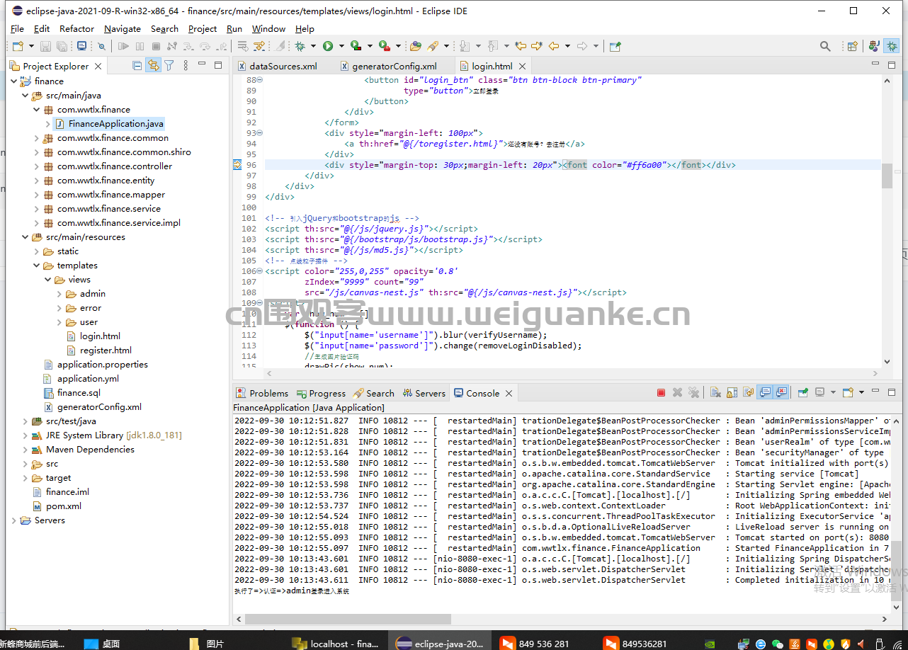Collapse code fold at line 106
Viewport: 908px width, 650px height.
(259, 271)
